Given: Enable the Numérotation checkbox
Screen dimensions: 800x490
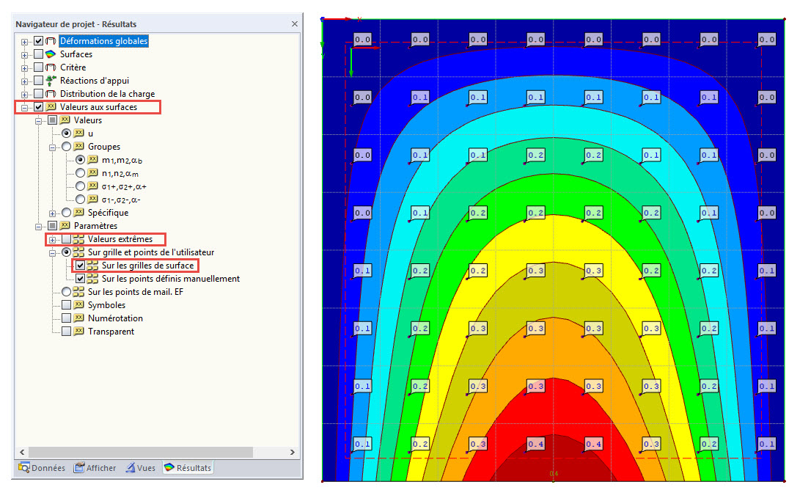Looking at the screenshot, I should click(66, 318).
